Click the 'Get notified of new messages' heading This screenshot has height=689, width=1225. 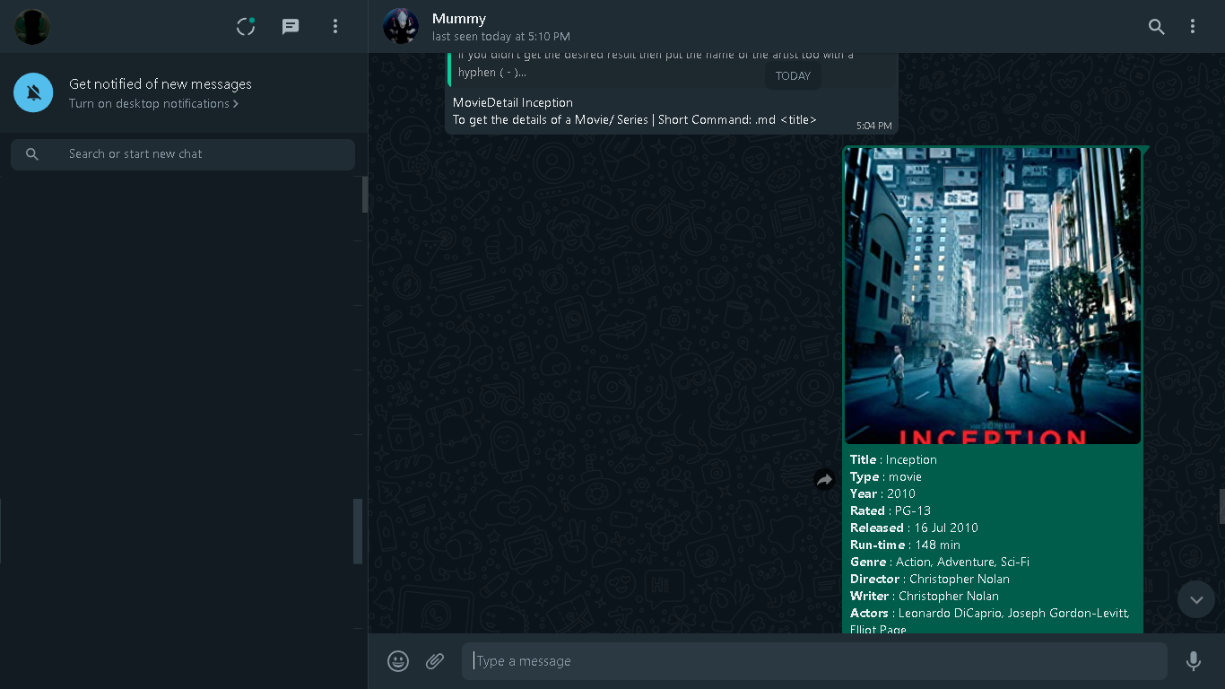pos(161,84)
